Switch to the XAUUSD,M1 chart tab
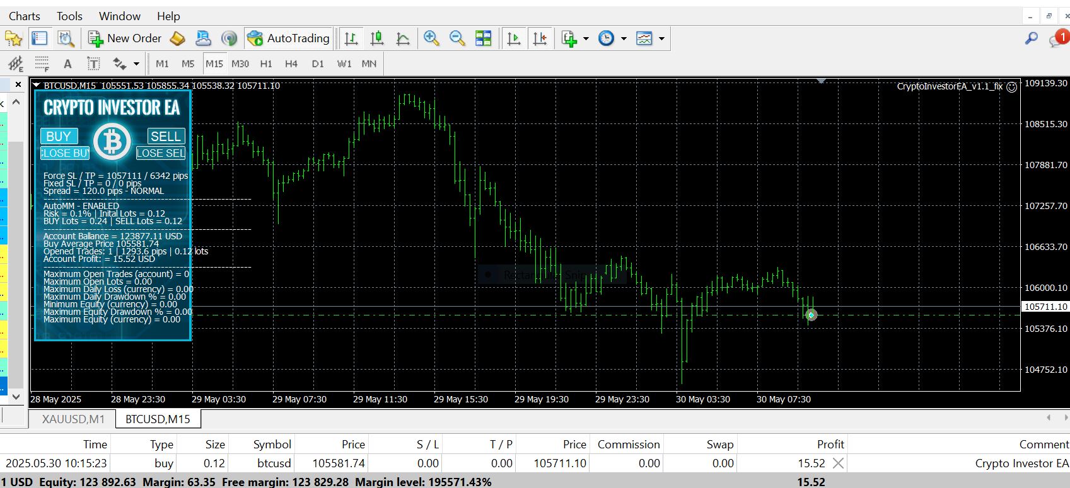Image resolution: width=1070 pixels, height=488 pixels. 73,419
